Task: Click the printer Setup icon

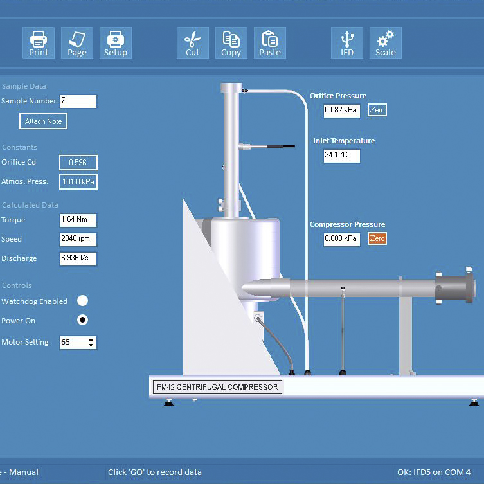Action: [x=116, y=43]
